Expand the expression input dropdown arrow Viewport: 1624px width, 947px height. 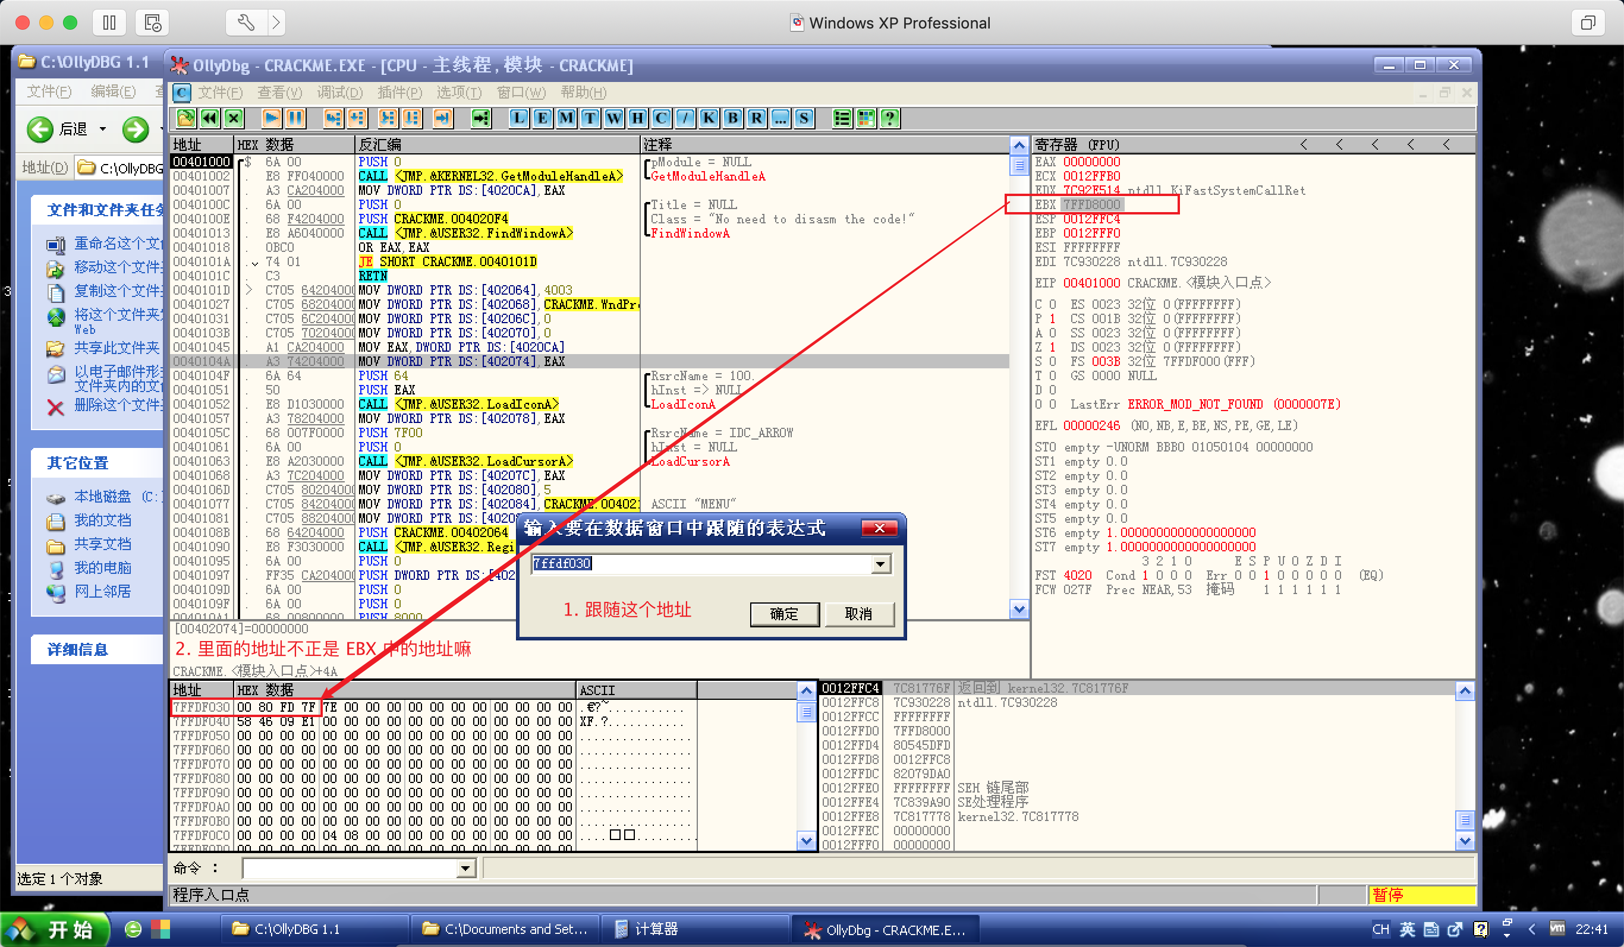[880, 564]
